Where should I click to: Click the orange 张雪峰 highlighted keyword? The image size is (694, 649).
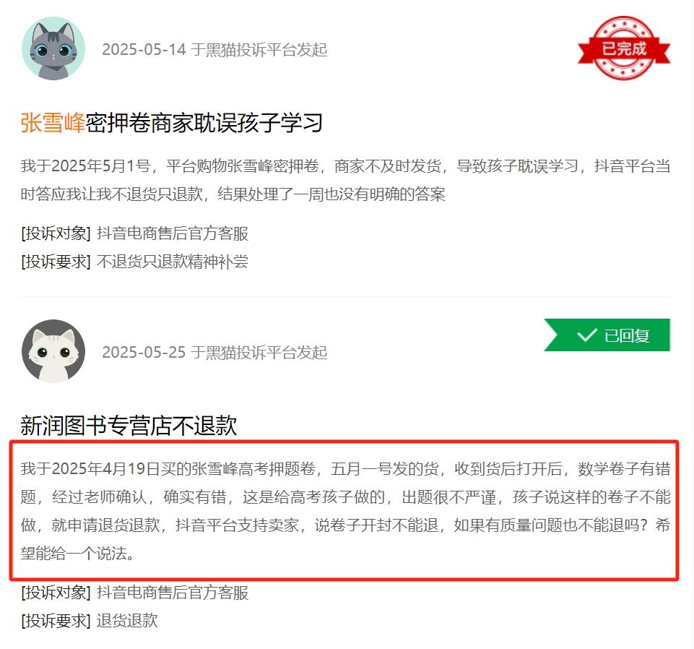pyautogui.click(x=53, y=123)
